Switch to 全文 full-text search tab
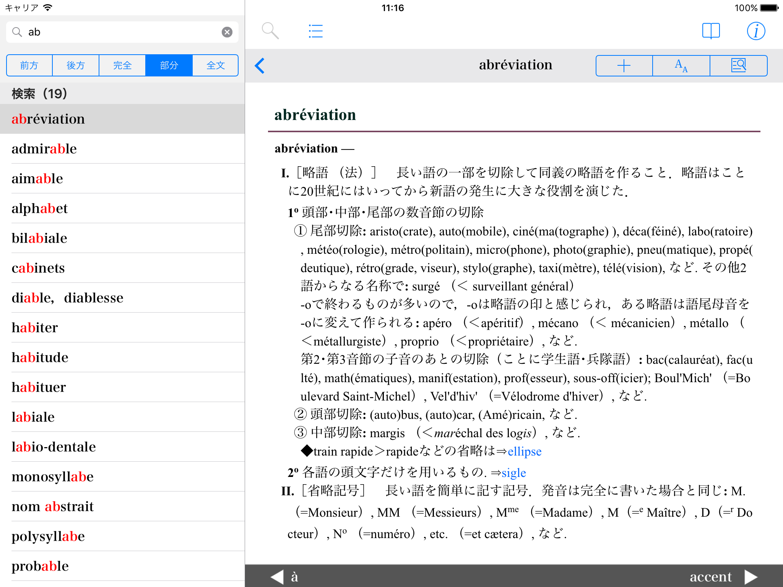Viewport: 783px width, 587px height. click(215, 66)
